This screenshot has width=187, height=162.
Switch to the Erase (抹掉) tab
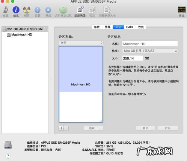point(107,27)
